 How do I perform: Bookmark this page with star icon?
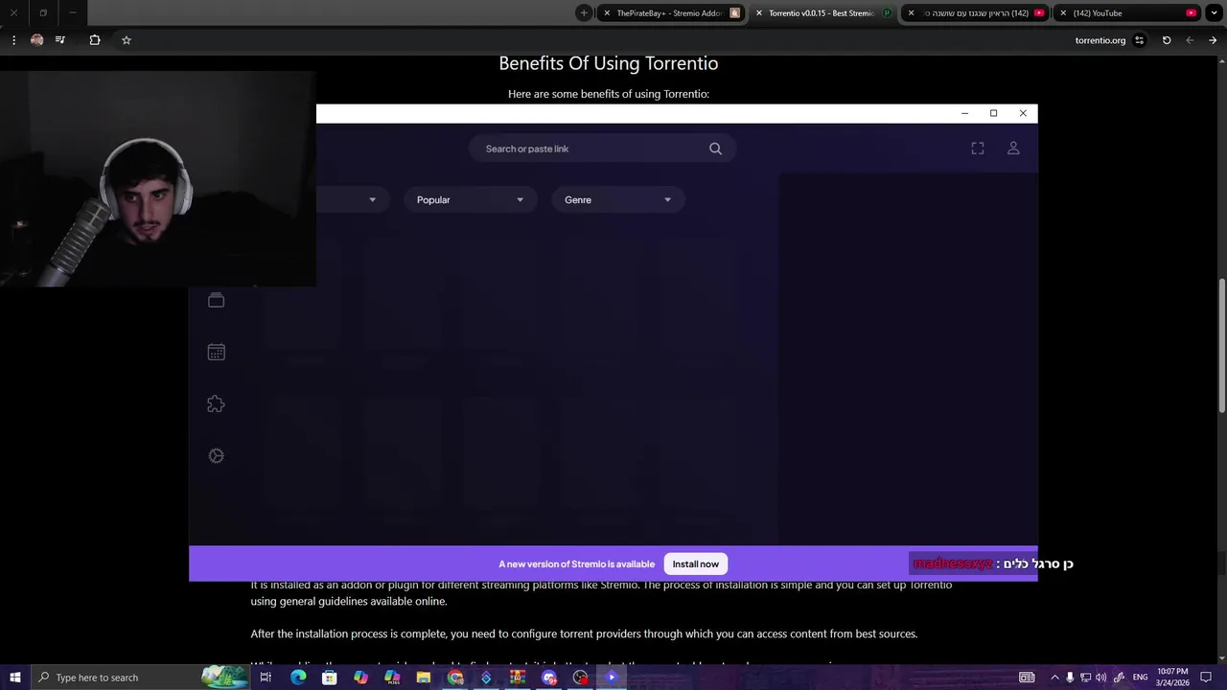tap(126, 40)
